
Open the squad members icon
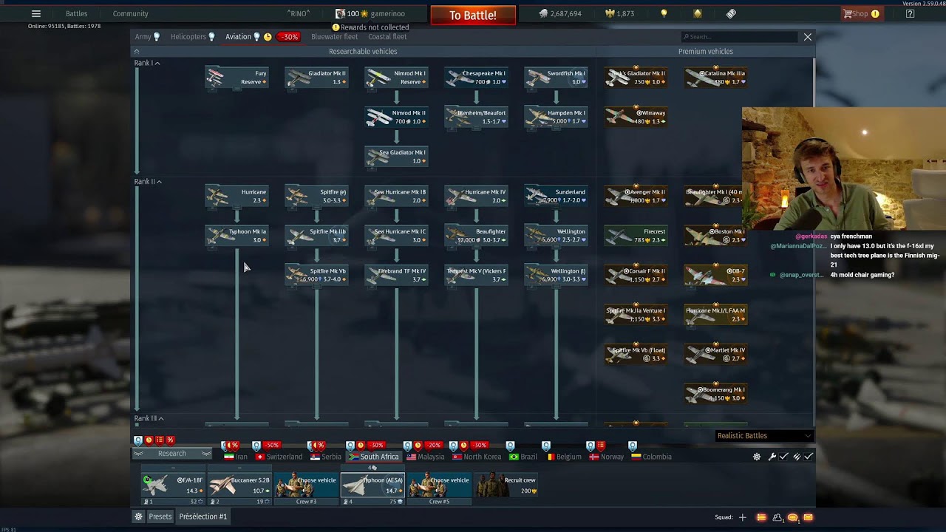tap(777, 517)
